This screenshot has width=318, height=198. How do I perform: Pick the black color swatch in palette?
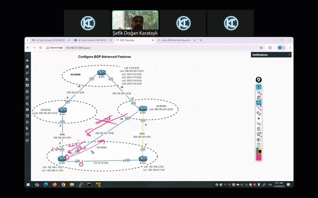click(x=260, y=152)
